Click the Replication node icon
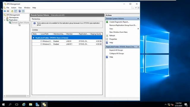This screenshot has height=107, width=190. coord(7,20)
